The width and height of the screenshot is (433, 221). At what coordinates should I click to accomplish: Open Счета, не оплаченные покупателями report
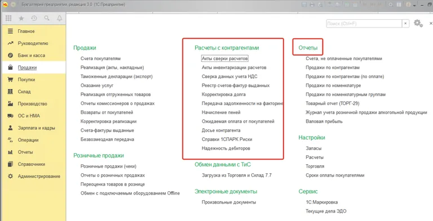[x=344, y=58]
